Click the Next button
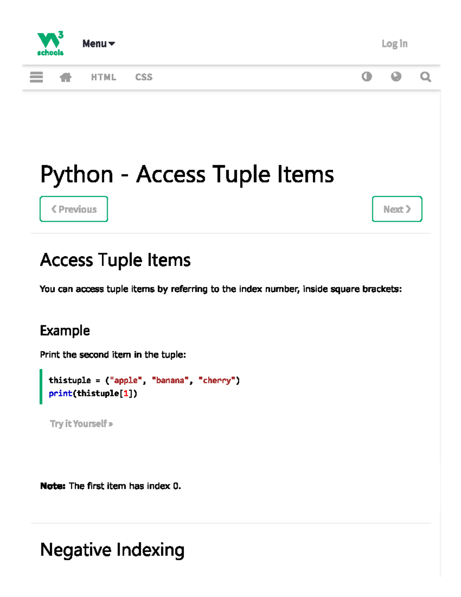 click(x=397, y=209)
